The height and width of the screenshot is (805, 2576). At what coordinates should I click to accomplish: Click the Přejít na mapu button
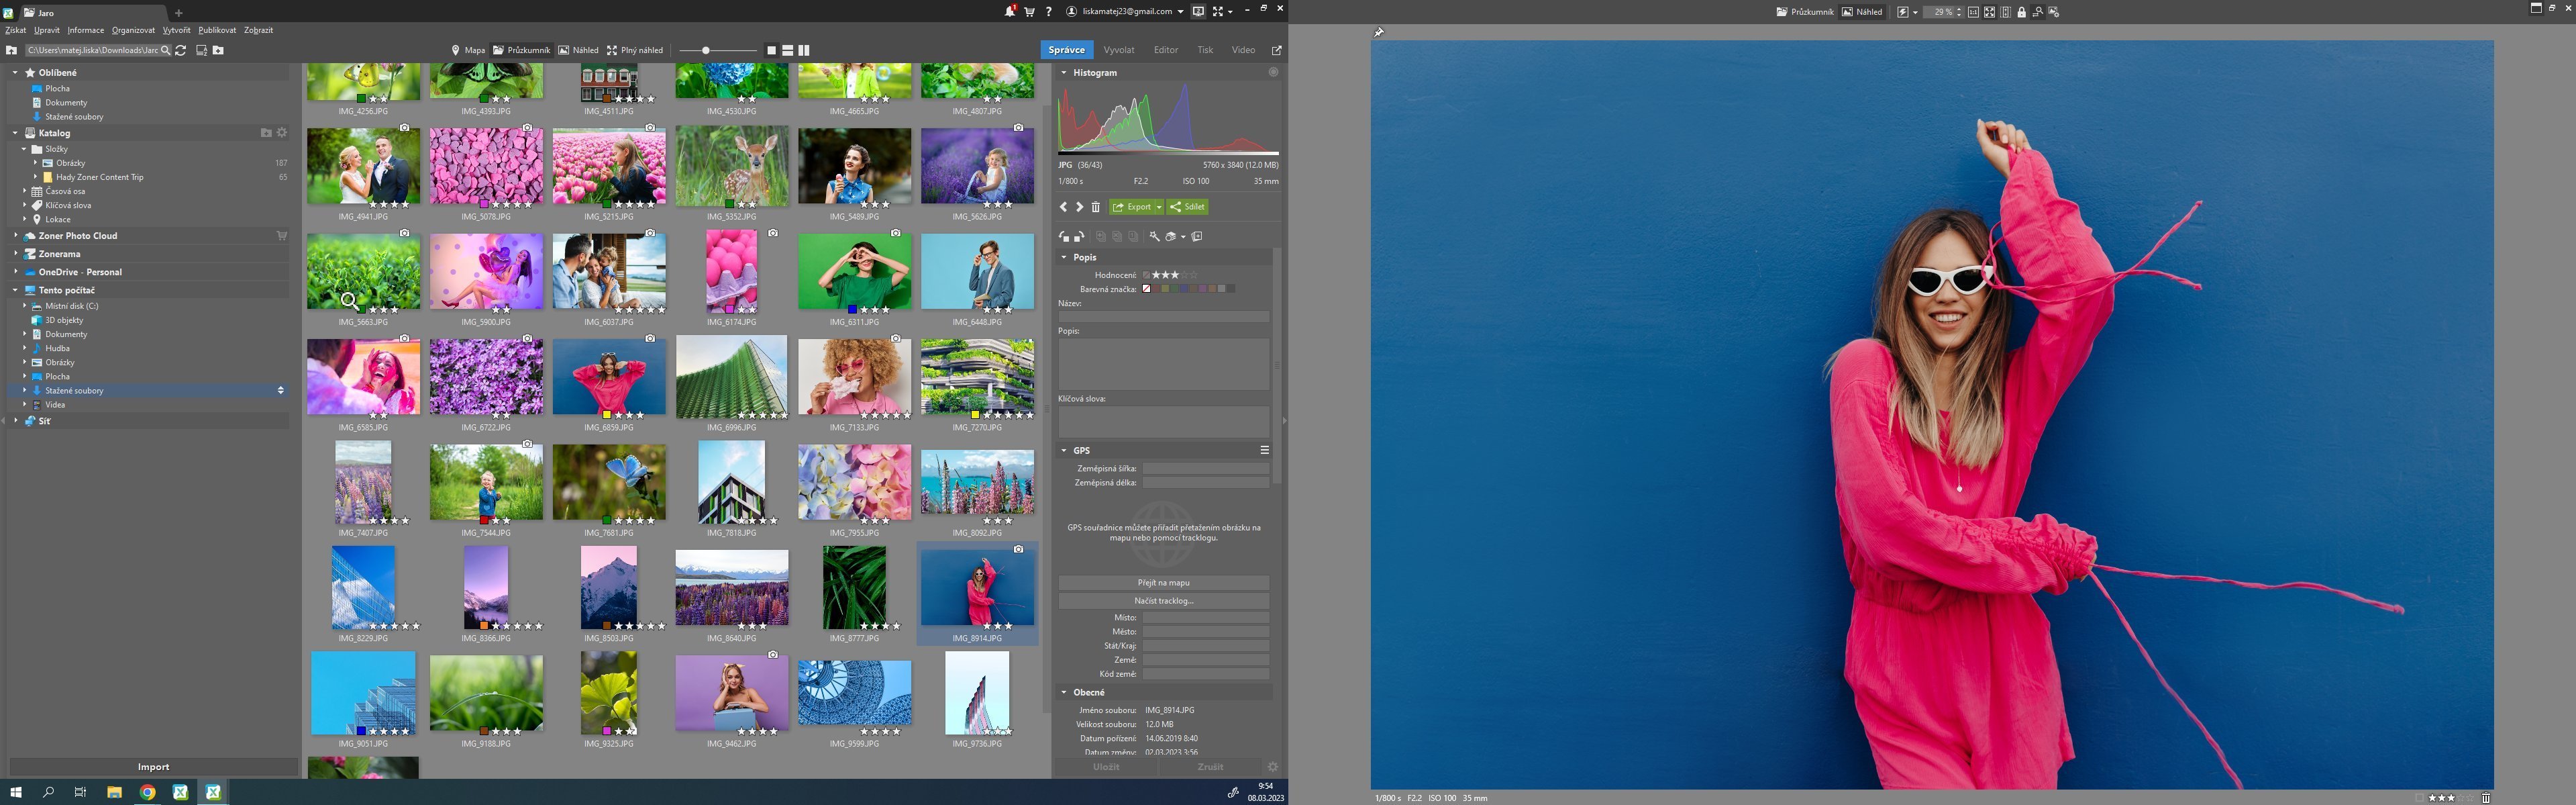[1163, 582]
